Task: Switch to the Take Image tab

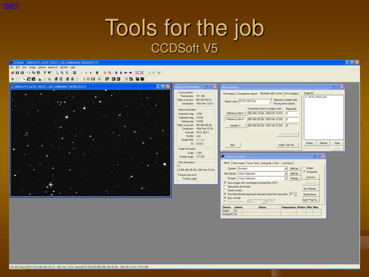Action: tap(238, 163)
